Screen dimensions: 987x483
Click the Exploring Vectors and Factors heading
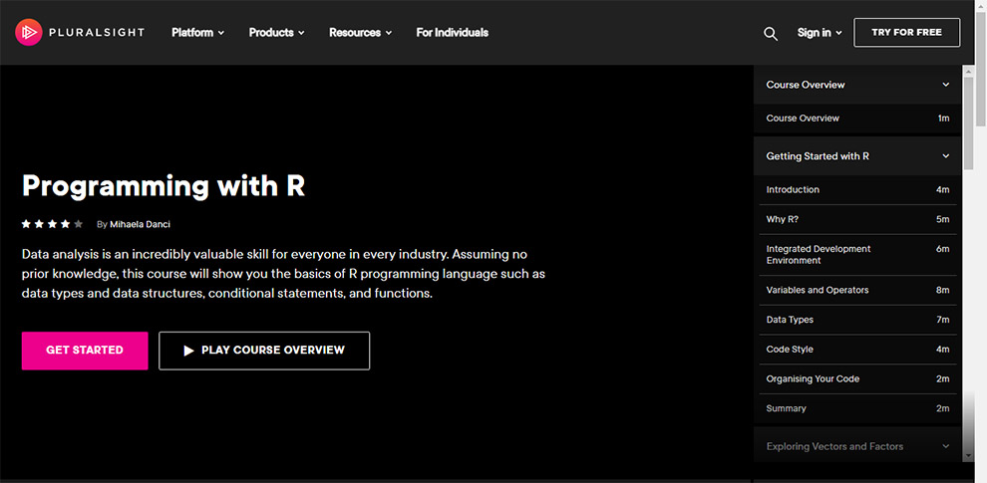pos(834,446)
